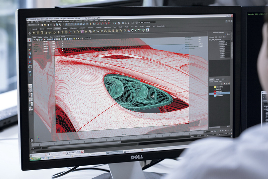Click the red color swatch of DummyCar layer
The width and height of the screenshot is (268, 179).
coord(215,92)
